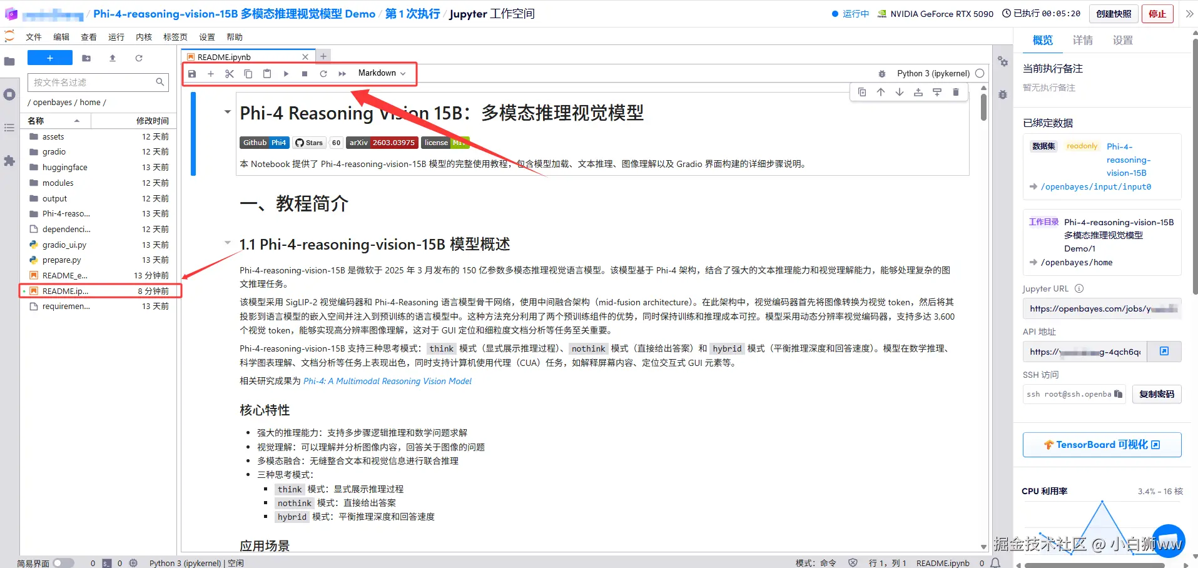Open the notifications bell in the status bar
Image resolution: width=1198 pixels, height=568 pixels.
point(995,563)
